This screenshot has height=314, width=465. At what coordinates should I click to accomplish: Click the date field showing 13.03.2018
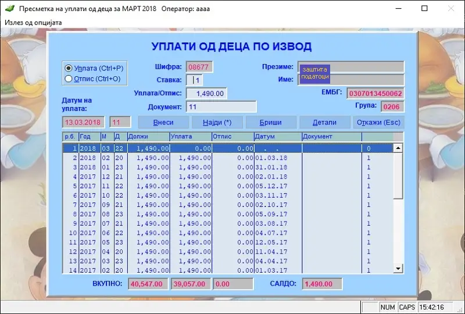click(84, 123)
